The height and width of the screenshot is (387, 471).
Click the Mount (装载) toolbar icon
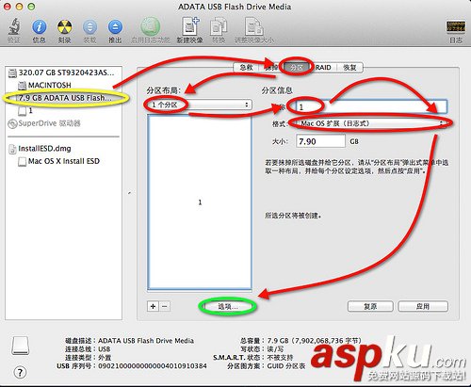[x=89, y=27]
